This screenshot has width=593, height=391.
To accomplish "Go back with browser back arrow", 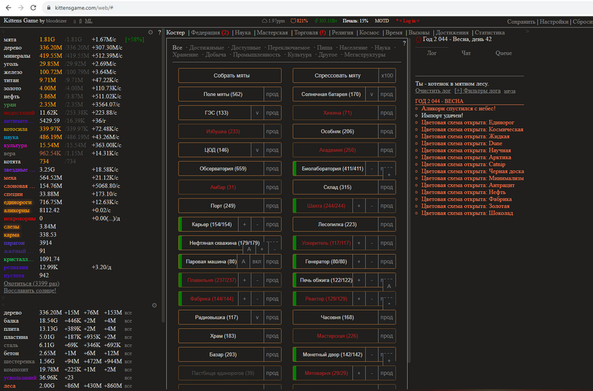I will click(x=8, y=7).
